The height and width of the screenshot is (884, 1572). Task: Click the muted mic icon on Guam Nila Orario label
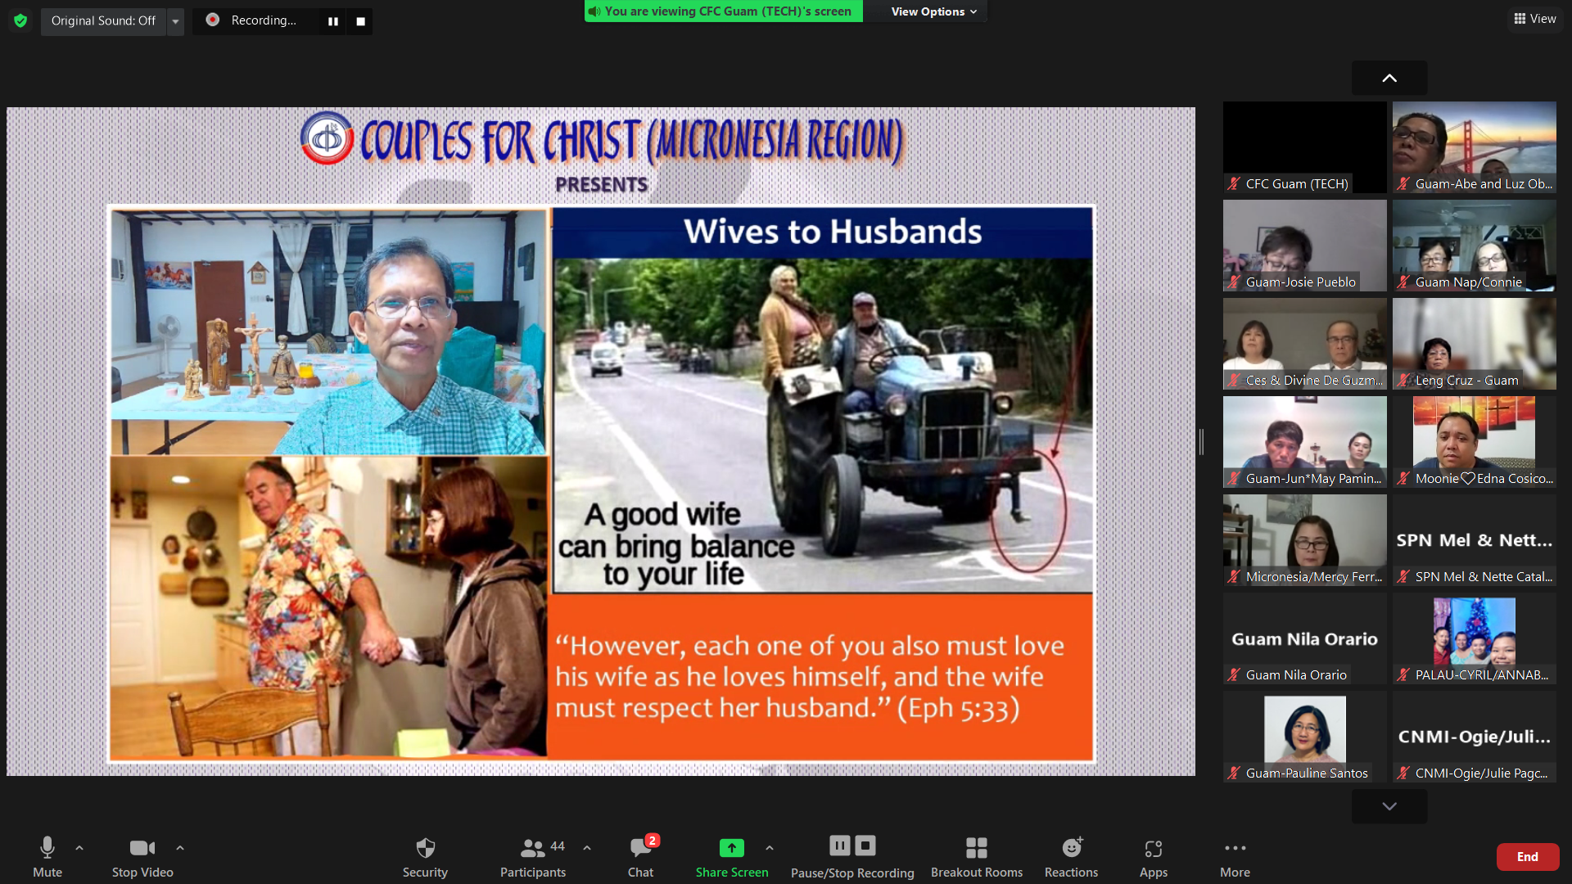point(1234,674)
